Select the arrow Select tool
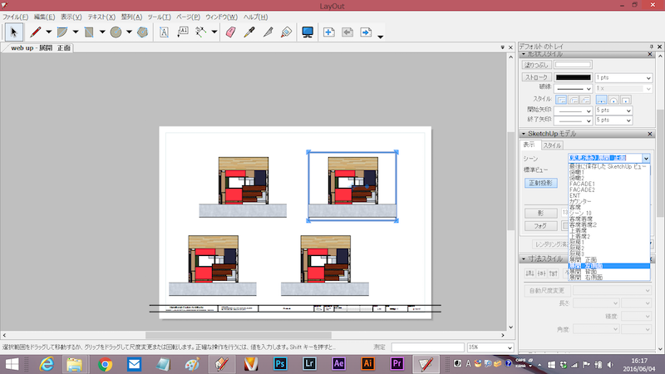665x374 pixels. click(x=13, y=32)
